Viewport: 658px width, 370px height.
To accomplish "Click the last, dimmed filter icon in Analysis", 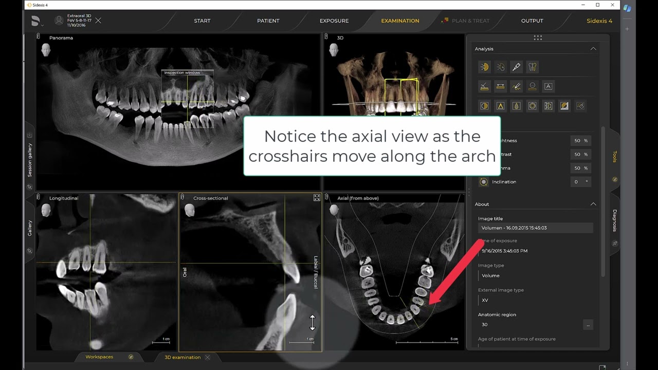I will (x=581, y=106).
